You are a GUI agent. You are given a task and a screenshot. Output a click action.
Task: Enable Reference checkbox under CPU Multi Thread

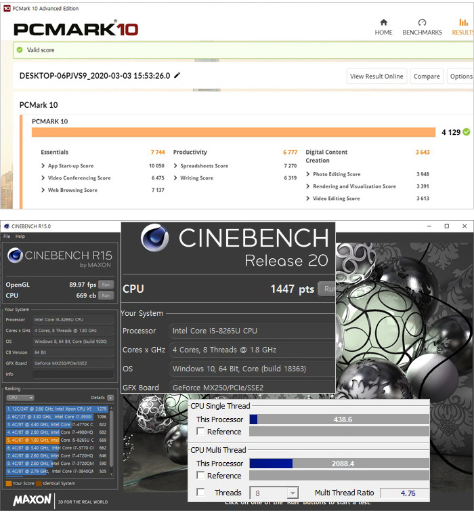point(200,476)
